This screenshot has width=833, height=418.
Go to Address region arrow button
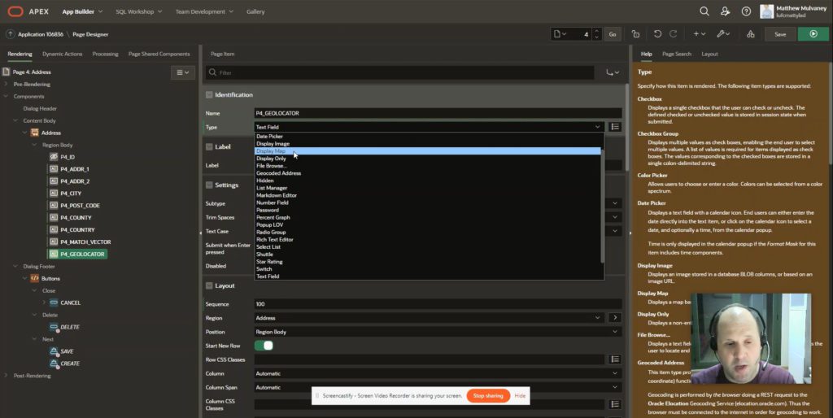click(615, 318)
